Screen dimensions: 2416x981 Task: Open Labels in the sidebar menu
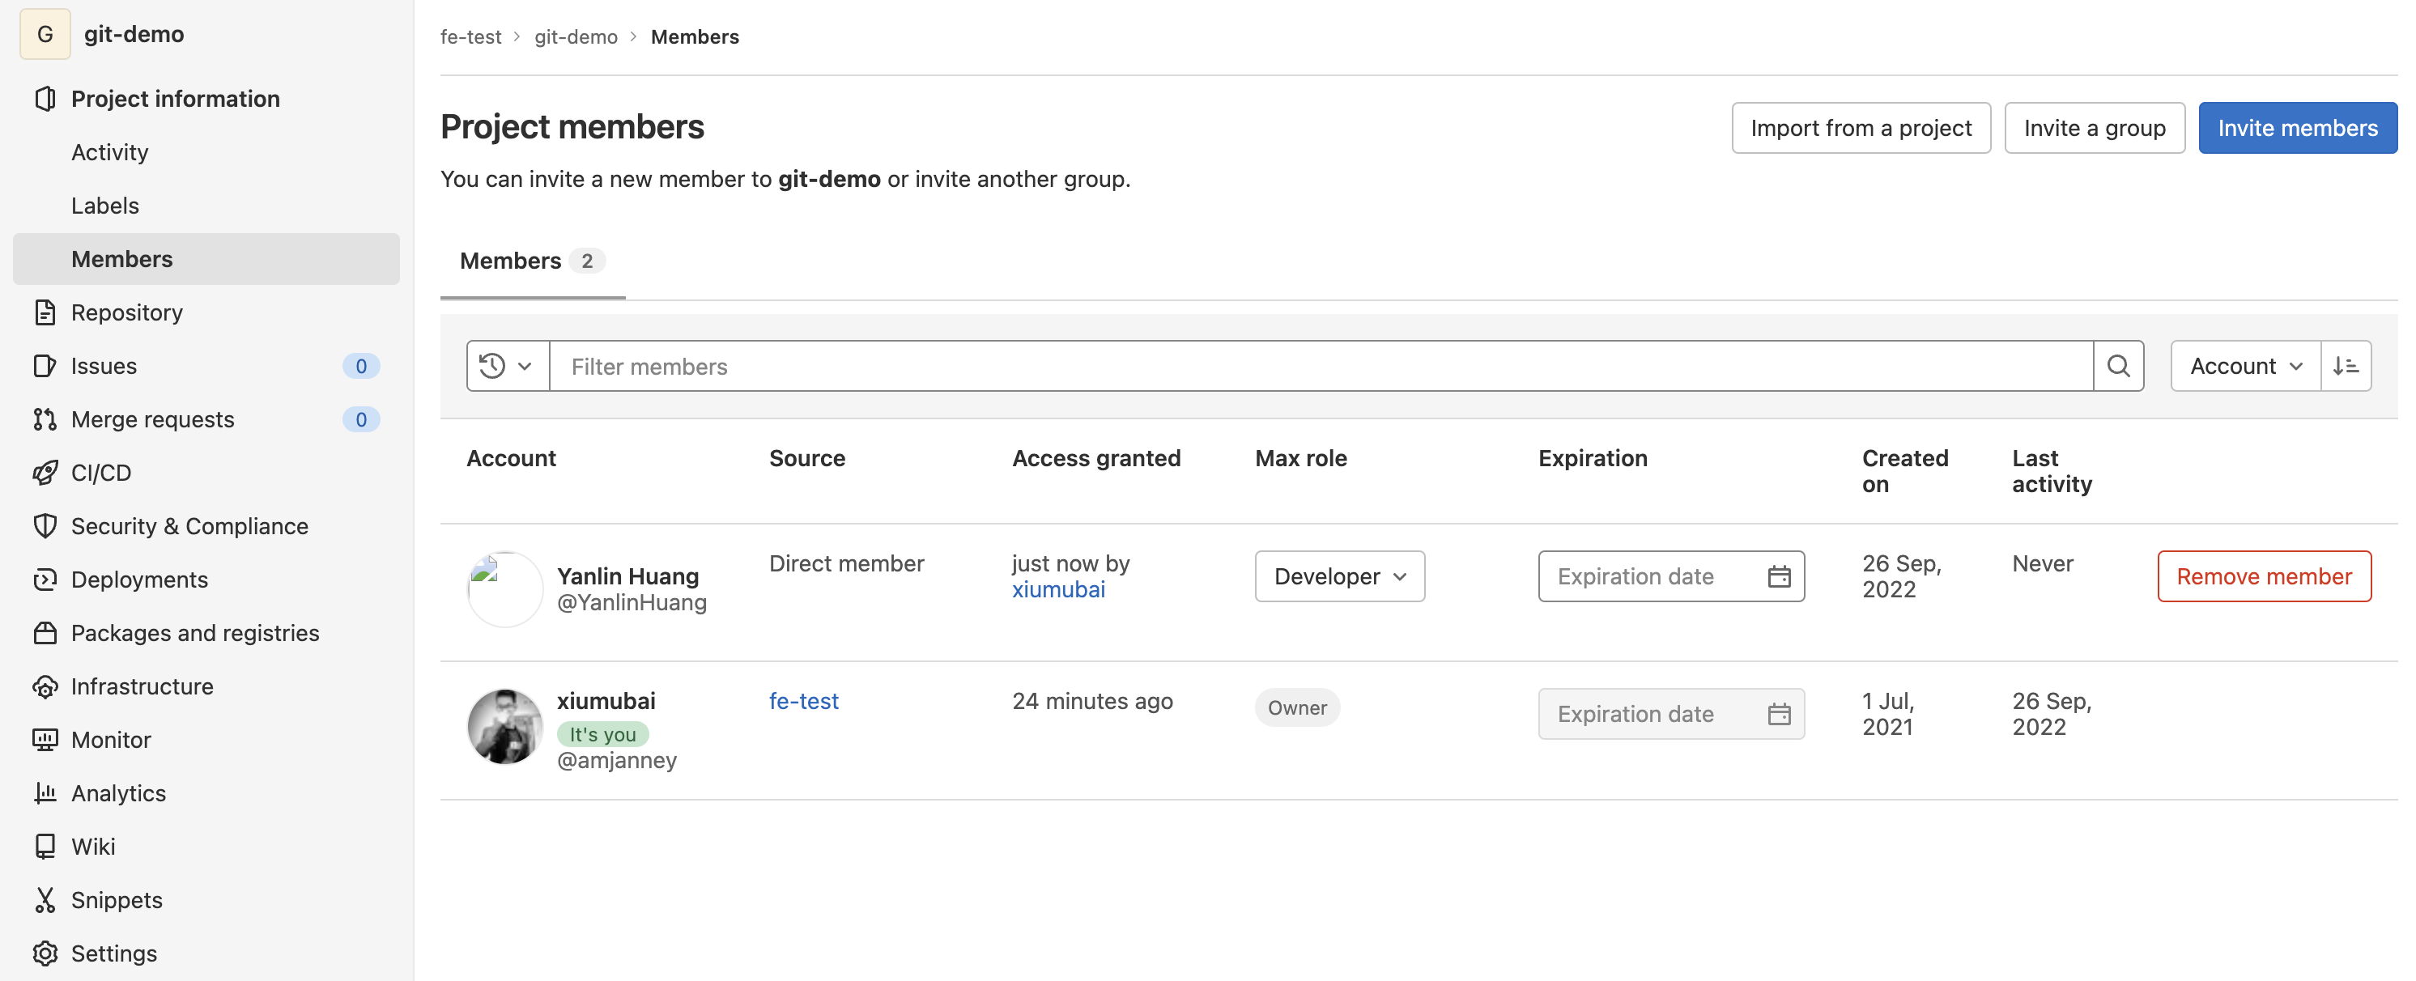(105, 206)
